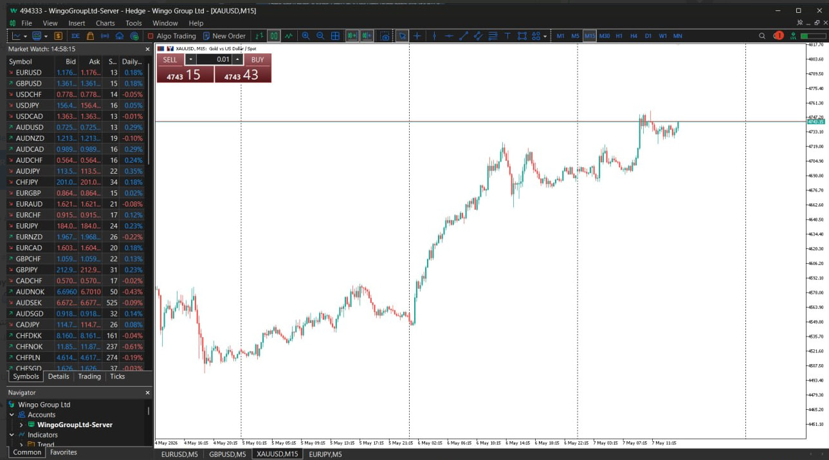Draw a horizontal line on chart
This screenshot has height=460, width=829.
pos(449,36)
